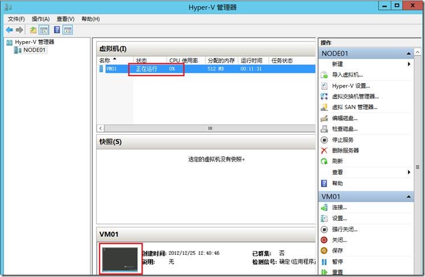The width and height of the screenshot is (425, 277).
Task: Click 连接 connect icon for VM01
Action: [324, 208]
